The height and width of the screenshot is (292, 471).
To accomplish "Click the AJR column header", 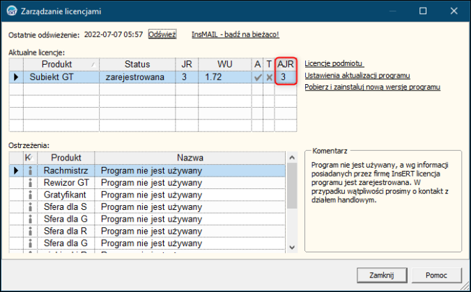I will pos(286,64).
